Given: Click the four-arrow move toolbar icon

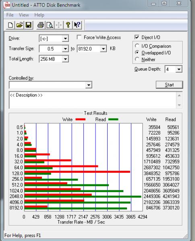Looking at the screenshot, I should pos(59,25).
